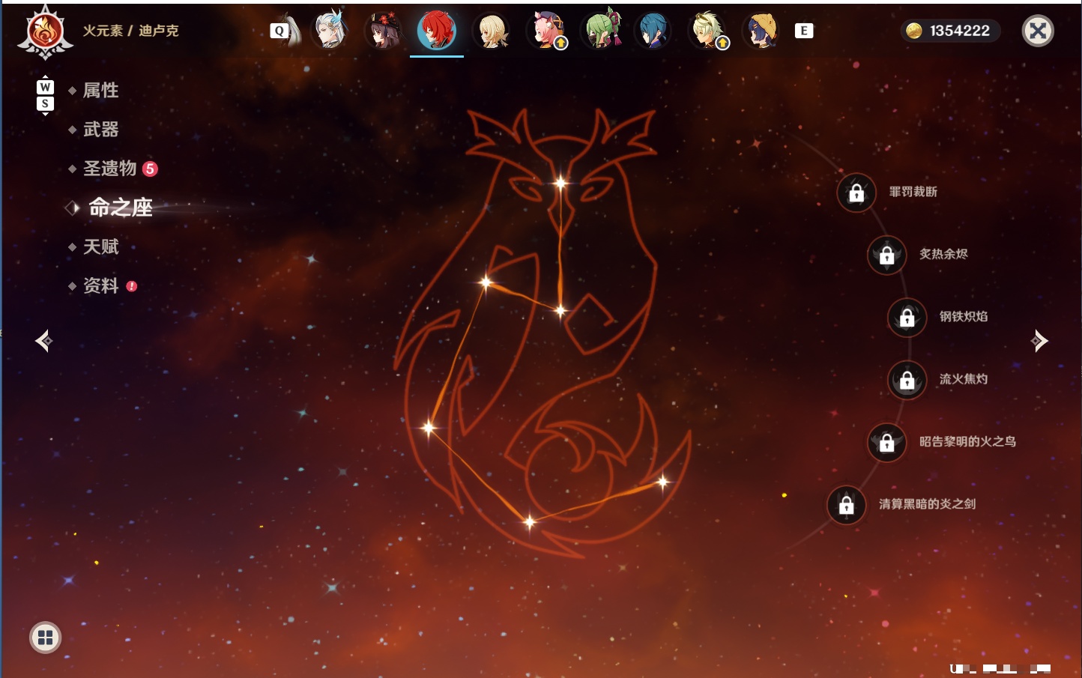Viewport: 1082px width, 678px height.
Task: Click the red alert badge on 资料
Action: point(132,286)
